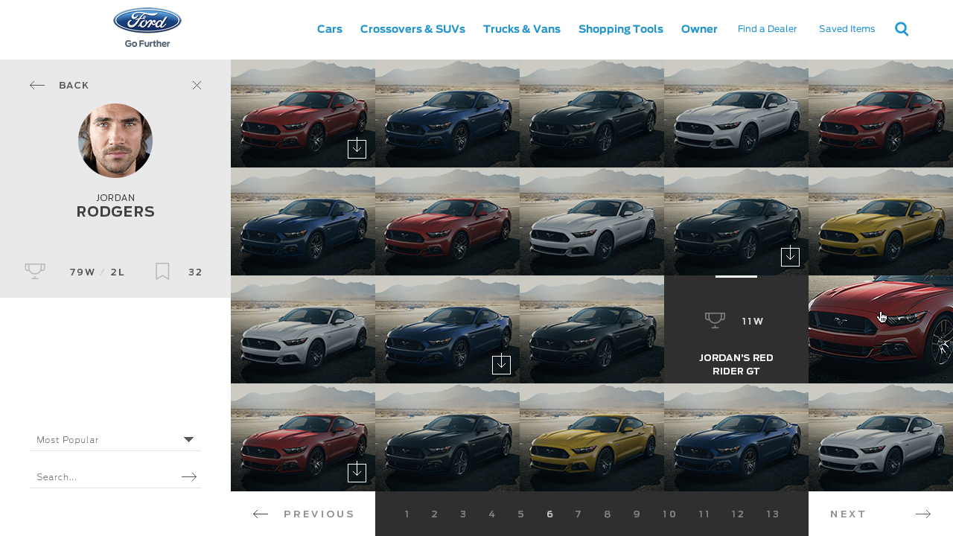The image size is (953, 536).
Task: Close the Jordan Rodgers profile panel
Action: point(197,86)
